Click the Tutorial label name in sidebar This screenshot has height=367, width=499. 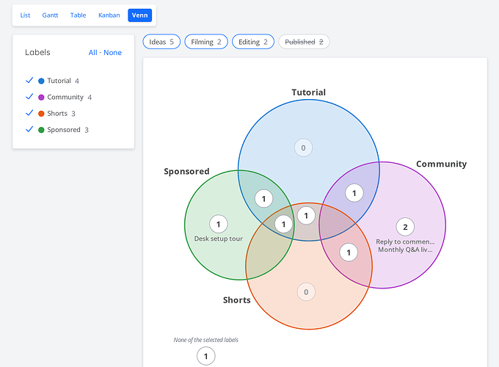click(x=59, y=81)
